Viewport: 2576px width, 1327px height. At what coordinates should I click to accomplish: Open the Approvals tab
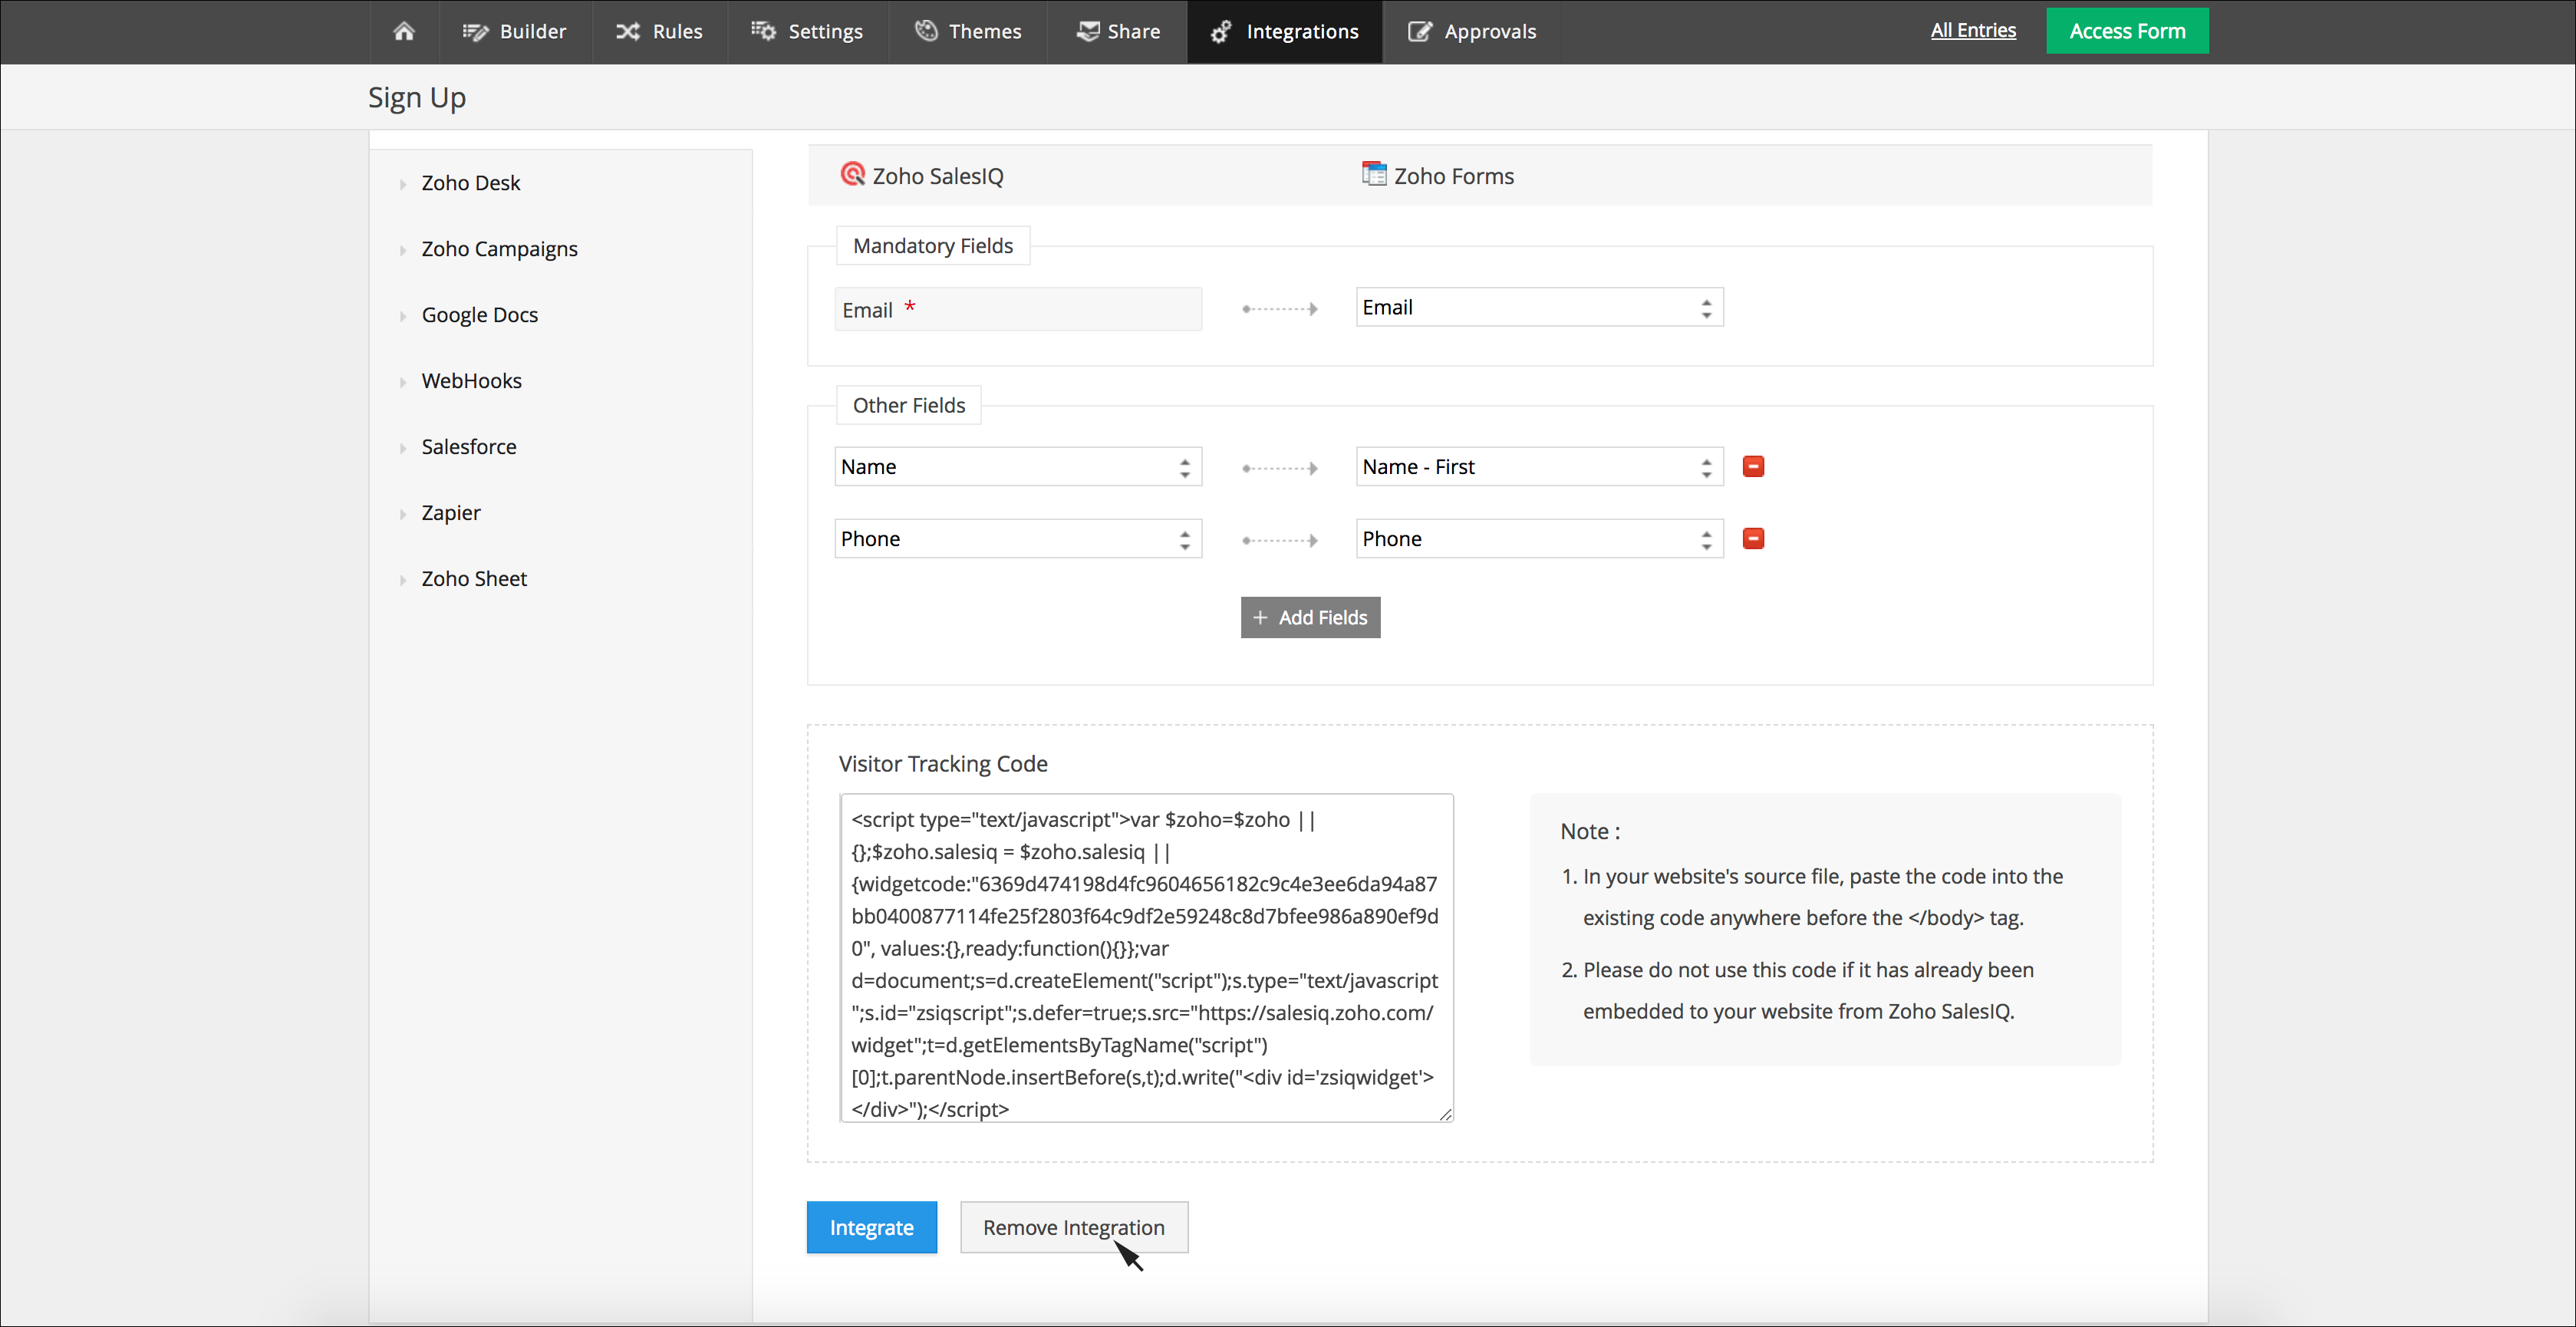1471,31
